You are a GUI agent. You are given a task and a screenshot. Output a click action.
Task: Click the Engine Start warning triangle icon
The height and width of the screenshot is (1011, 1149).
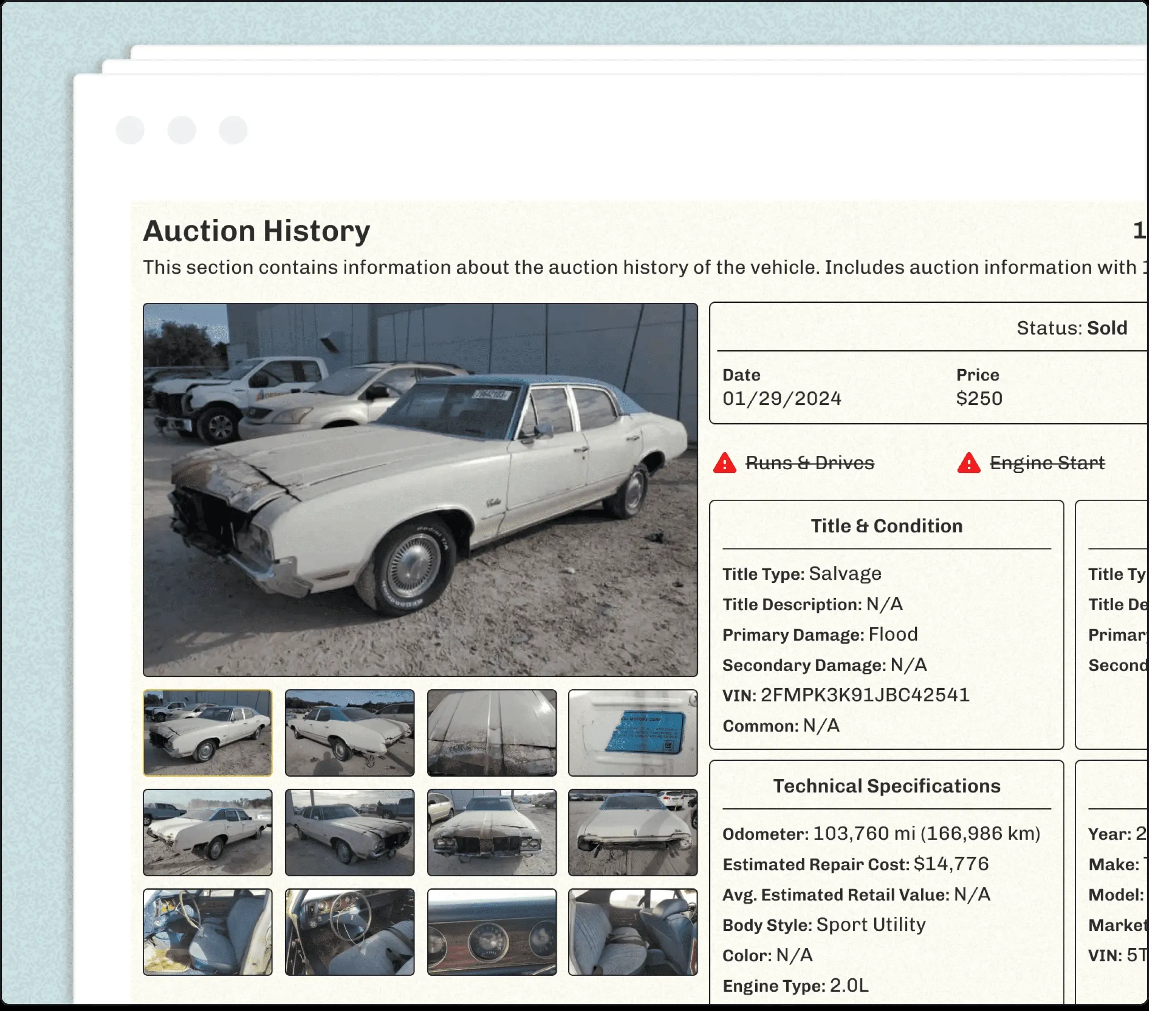pos(969,463)
